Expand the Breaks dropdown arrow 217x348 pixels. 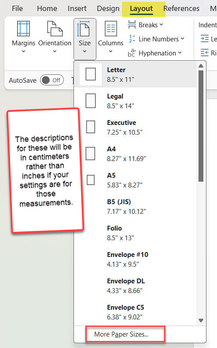point(161,24)
